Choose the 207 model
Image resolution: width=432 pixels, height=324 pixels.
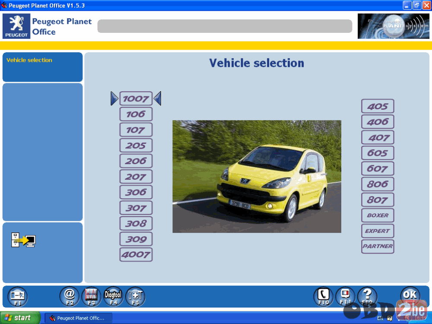coord(136,177)
